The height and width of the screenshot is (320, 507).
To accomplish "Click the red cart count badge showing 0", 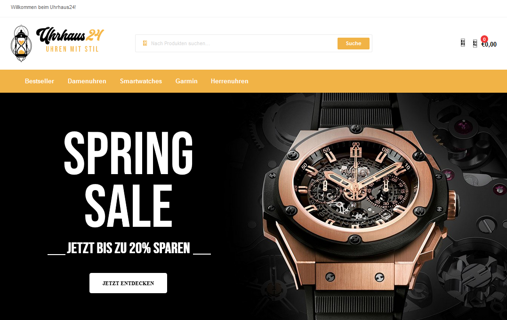I will point(484,39).
